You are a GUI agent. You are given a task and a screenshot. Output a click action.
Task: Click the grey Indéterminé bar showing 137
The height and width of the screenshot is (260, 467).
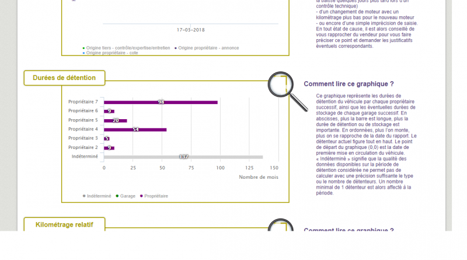(x=183, y=157)
